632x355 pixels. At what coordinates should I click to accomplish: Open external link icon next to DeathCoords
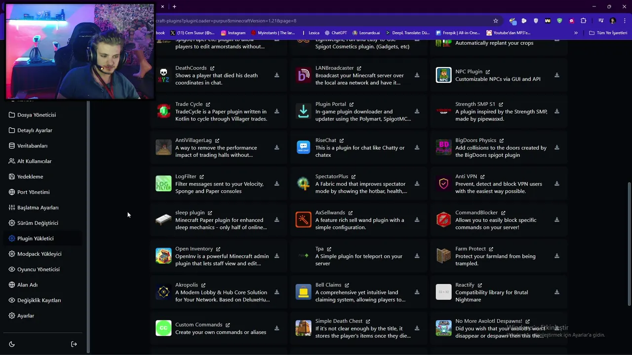[x=212, y=68]
